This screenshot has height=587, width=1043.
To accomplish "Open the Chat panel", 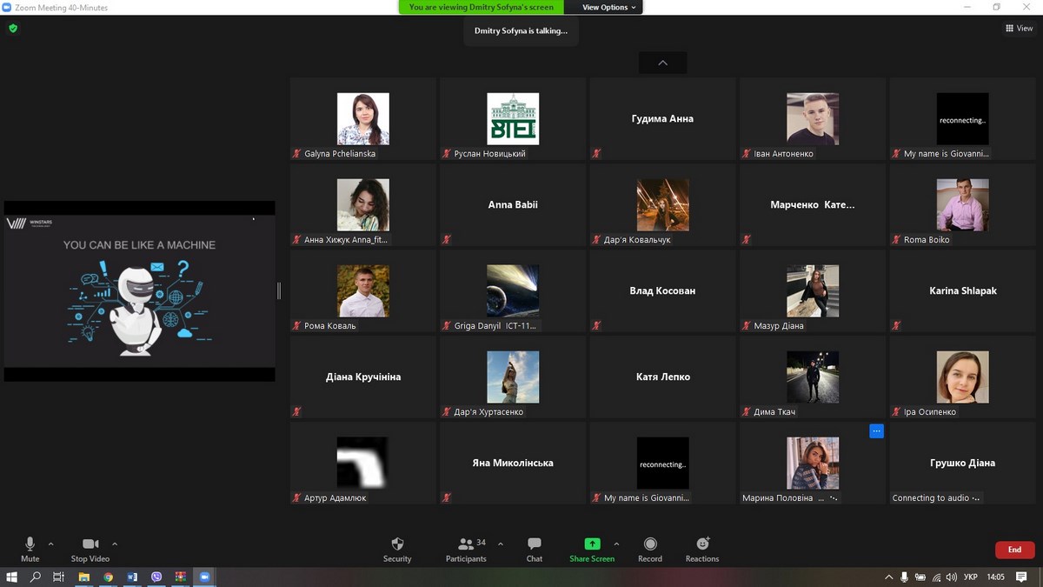I will click(535, 548).
